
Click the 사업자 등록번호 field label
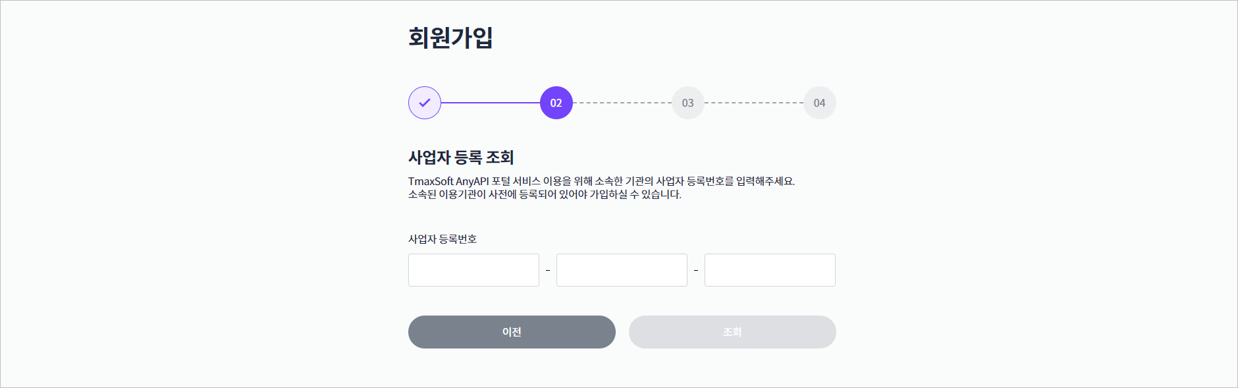tap(443, 239)
